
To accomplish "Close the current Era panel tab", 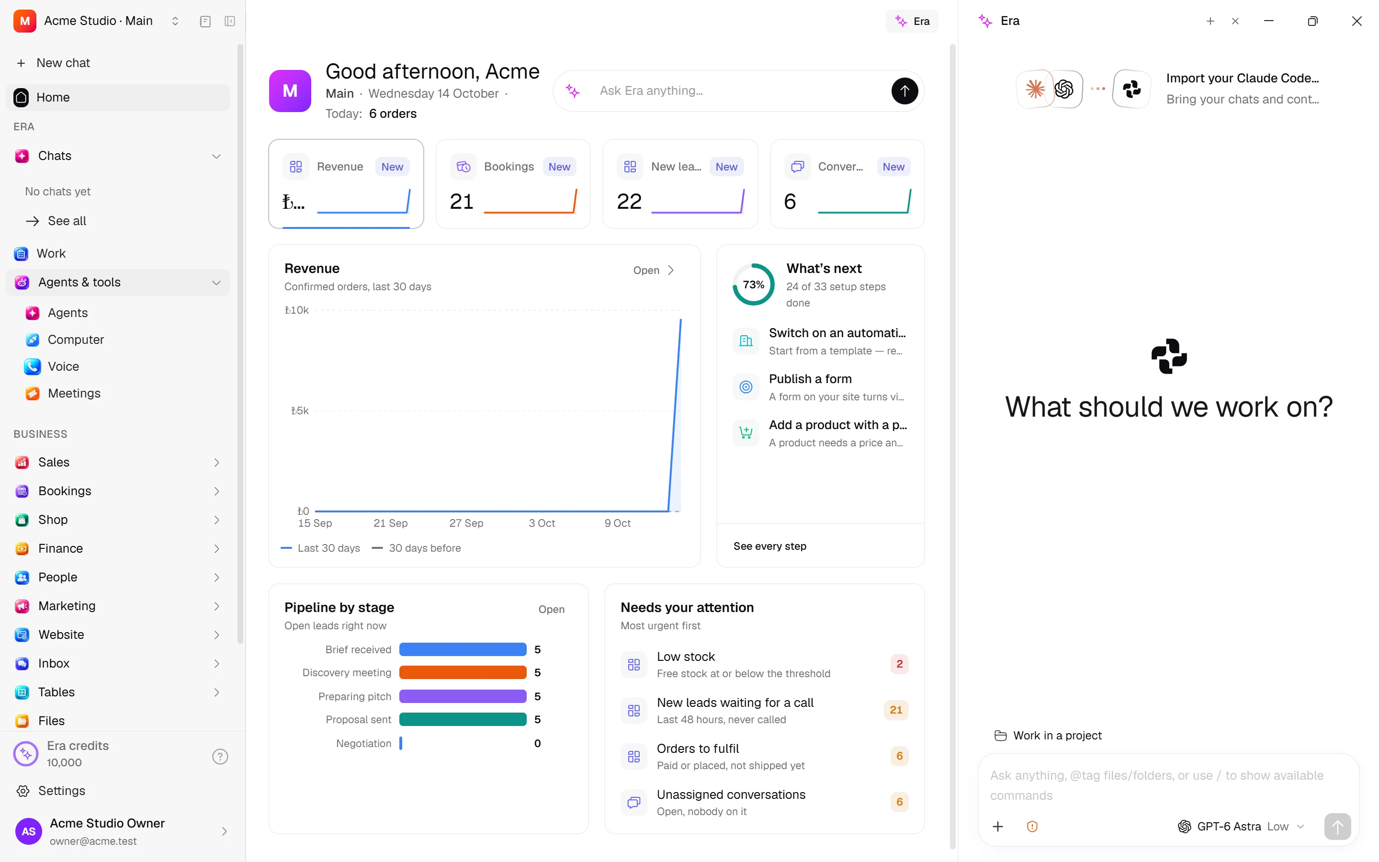I will (1235, 21).
